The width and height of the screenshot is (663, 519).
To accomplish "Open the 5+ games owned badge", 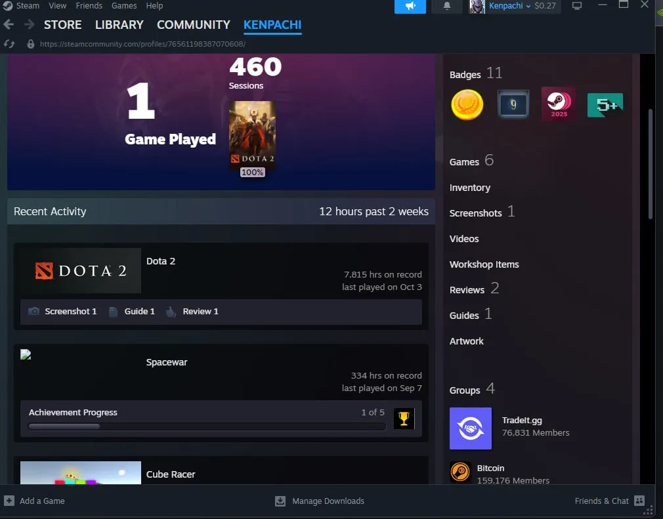I will pos(605,105).
